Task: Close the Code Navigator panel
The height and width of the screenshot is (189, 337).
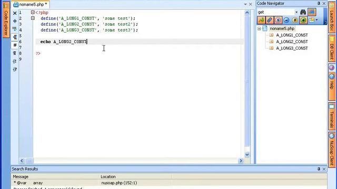Action: pyautogui.click(x=324, y=4)
